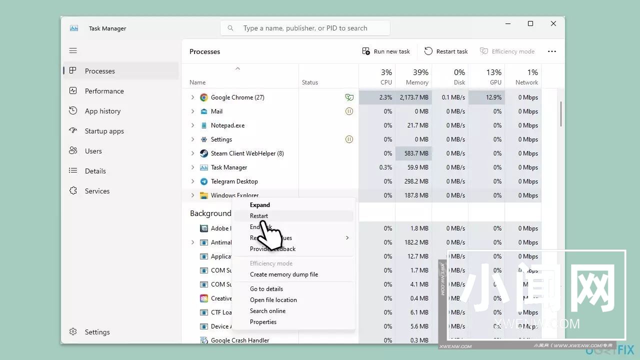Click the suspended pause icon on Mail row
The height and width of the screenshot is (360, 640).
(x=349, y=111)
